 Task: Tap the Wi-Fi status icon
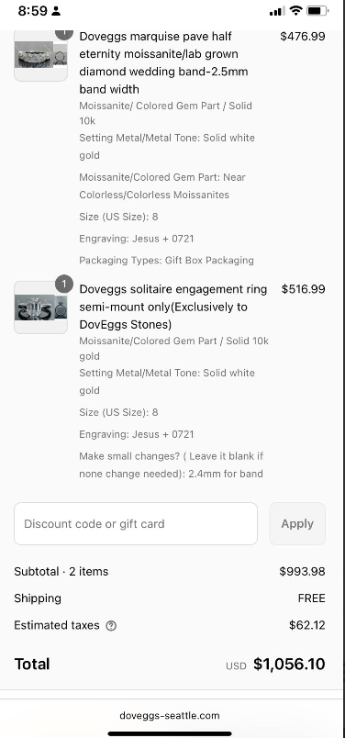295,11
